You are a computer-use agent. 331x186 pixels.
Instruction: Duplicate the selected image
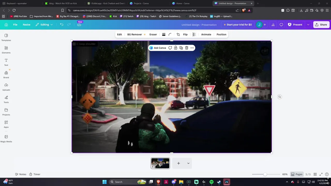(181, 48)
